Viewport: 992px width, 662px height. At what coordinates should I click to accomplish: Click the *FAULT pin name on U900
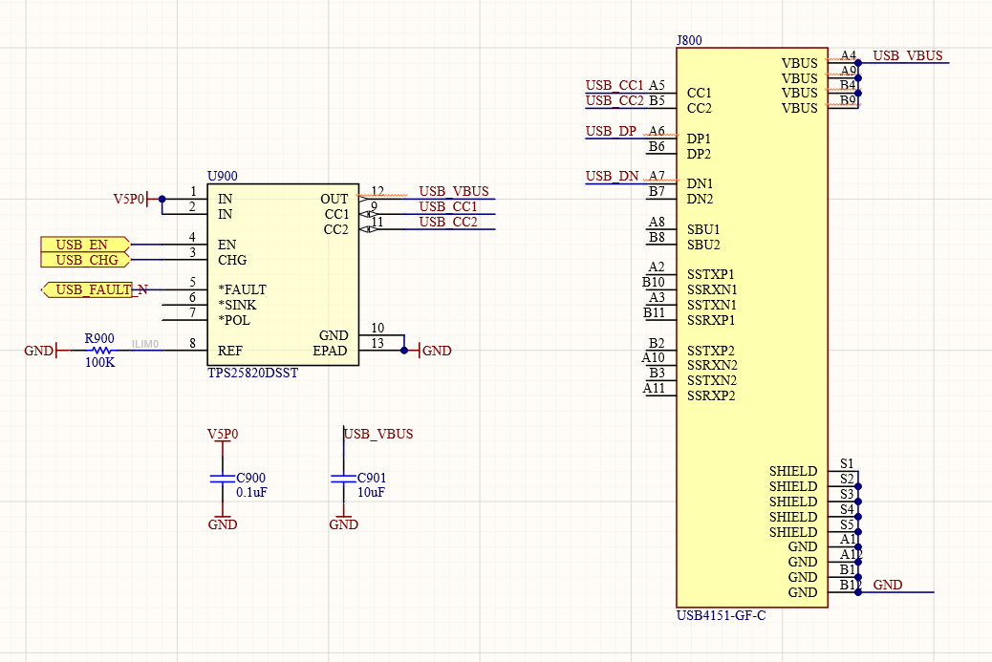point(243,289)
